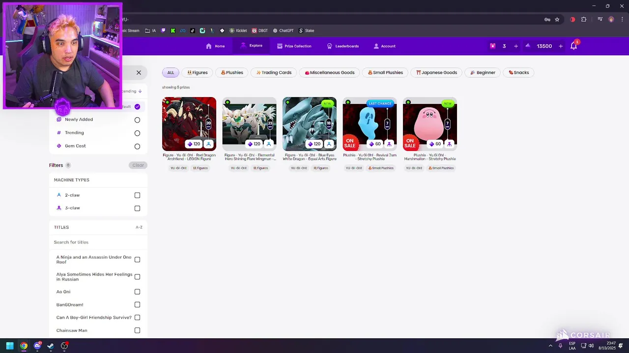Filter by Japanese Goods category
The width and height of the screenshot is (629, 353).
[436, 73]
